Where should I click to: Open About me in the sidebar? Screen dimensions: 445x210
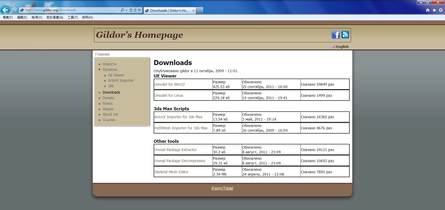click(110, 114)
